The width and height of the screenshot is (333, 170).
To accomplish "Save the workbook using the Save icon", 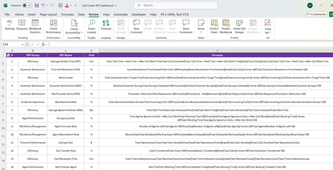I will [x=37, y=5].
